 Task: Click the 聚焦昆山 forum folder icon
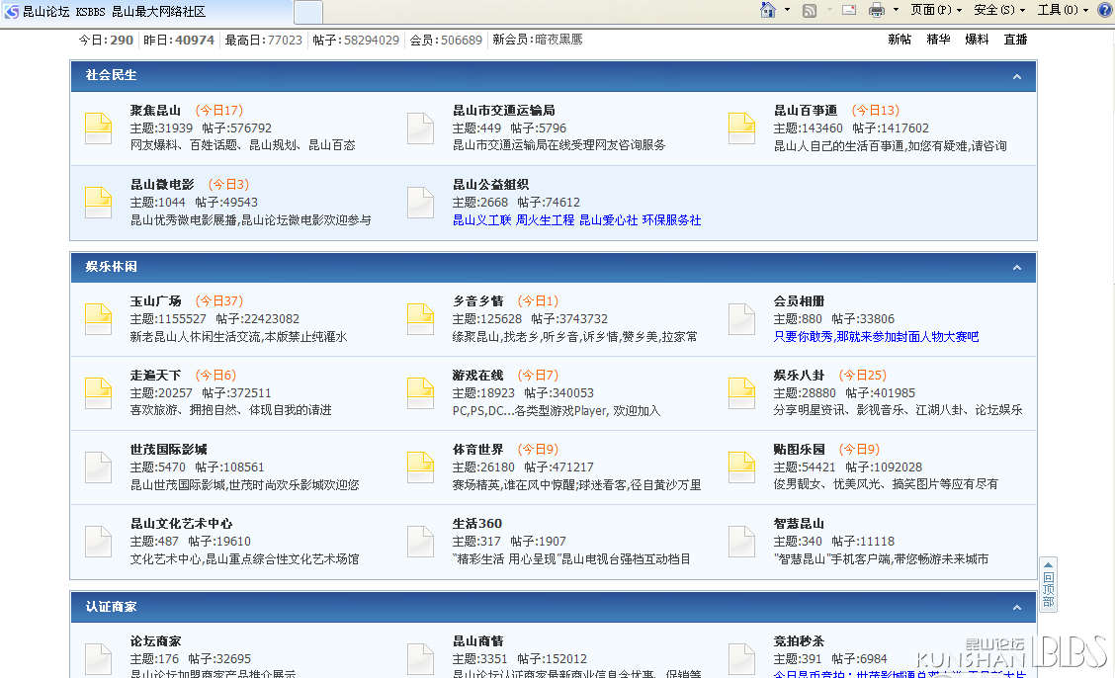click(98, 128)
